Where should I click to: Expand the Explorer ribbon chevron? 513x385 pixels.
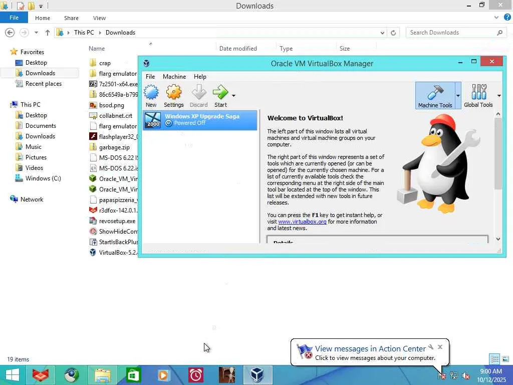[x=496, y=18]
